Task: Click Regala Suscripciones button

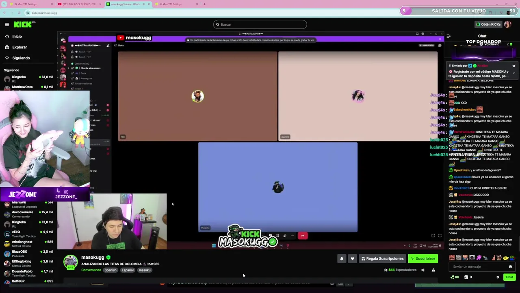Action: point(382,258)
